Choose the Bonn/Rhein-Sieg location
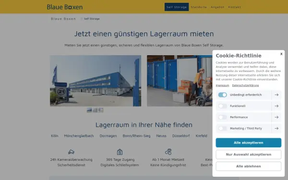This screenshot has height=180, width=288. coord(136,136)
